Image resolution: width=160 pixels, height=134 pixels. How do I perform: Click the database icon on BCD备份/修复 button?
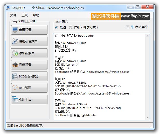tap(15, 76)
